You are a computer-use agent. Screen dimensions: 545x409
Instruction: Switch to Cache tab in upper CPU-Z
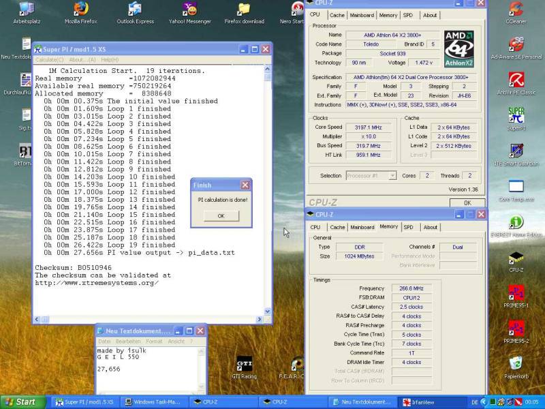point(337,15)
